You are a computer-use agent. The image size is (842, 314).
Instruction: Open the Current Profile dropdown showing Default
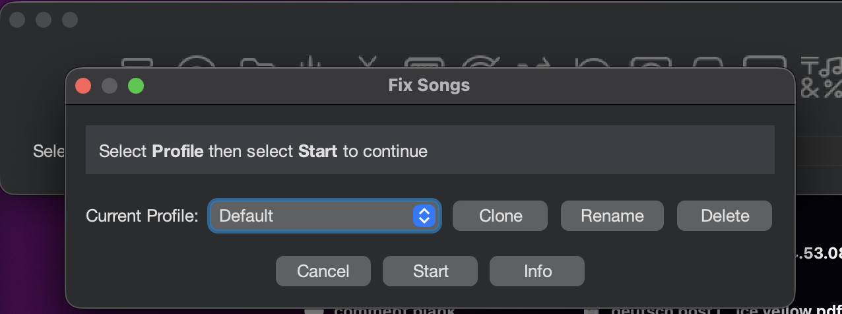pyautogui.click(x=324, y=216)
